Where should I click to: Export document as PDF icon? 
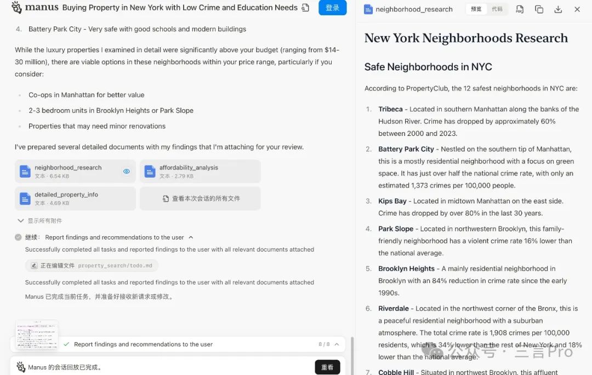[x=520, y=9]
